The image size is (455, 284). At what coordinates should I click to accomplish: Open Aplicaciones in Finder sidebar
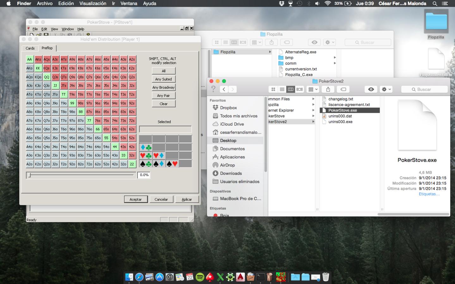[x=232, y=157]
